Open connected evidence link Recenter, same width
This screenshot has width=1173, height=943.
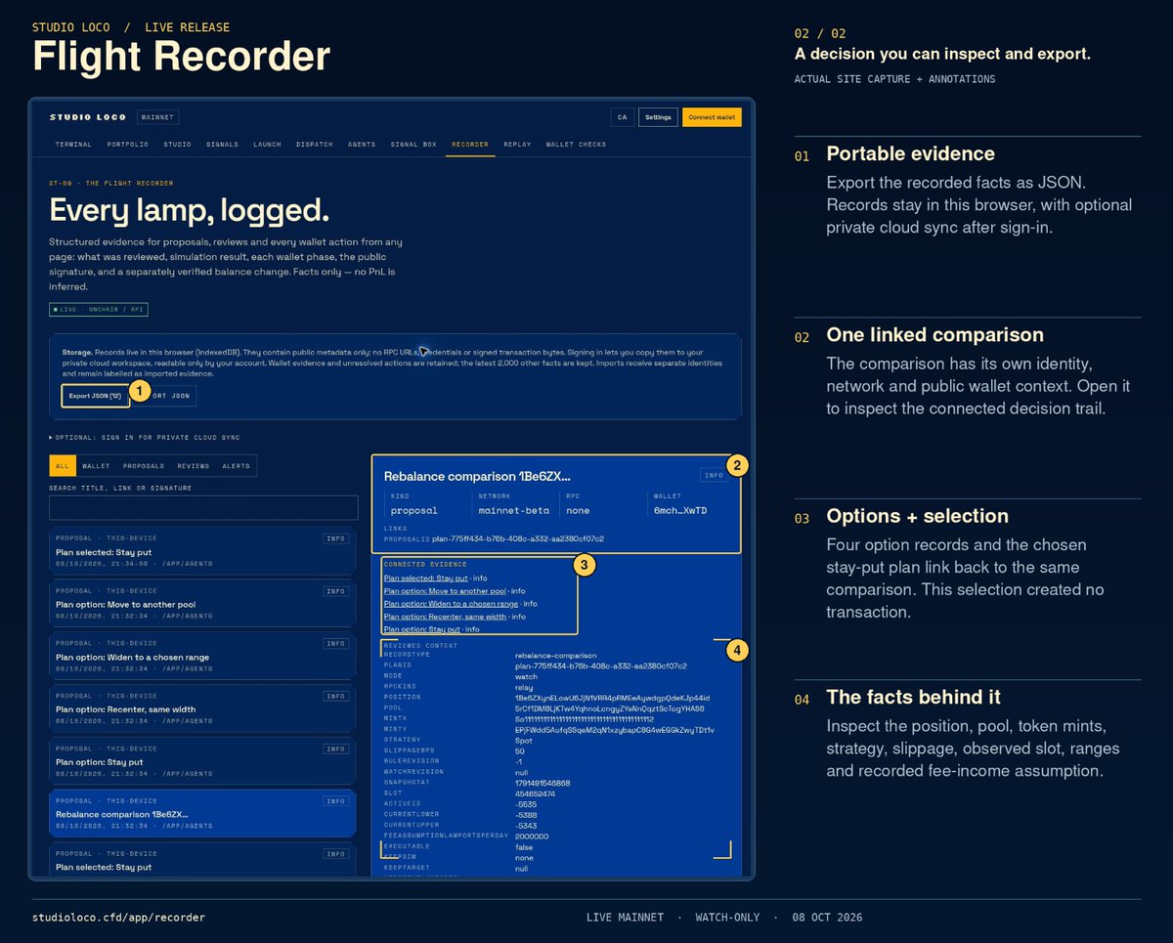pos(446,617)
